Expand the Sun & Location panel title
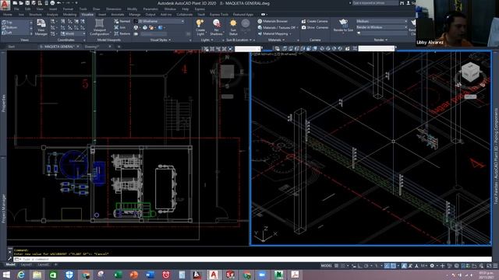 (x=239, y=40)
